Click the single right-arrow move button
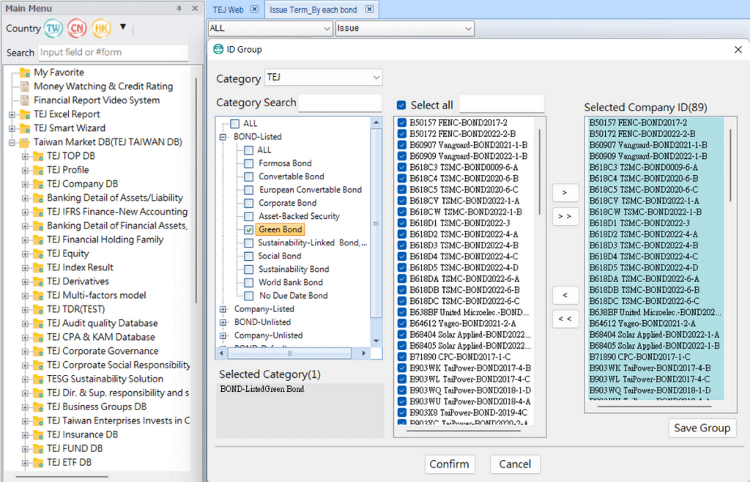 (565, 193)
